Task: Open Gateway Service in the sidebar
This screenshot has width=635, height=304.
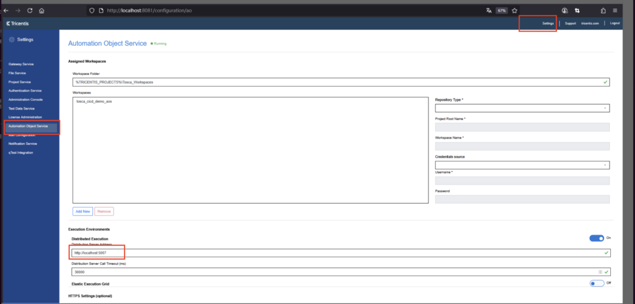Action: [21, 64]
